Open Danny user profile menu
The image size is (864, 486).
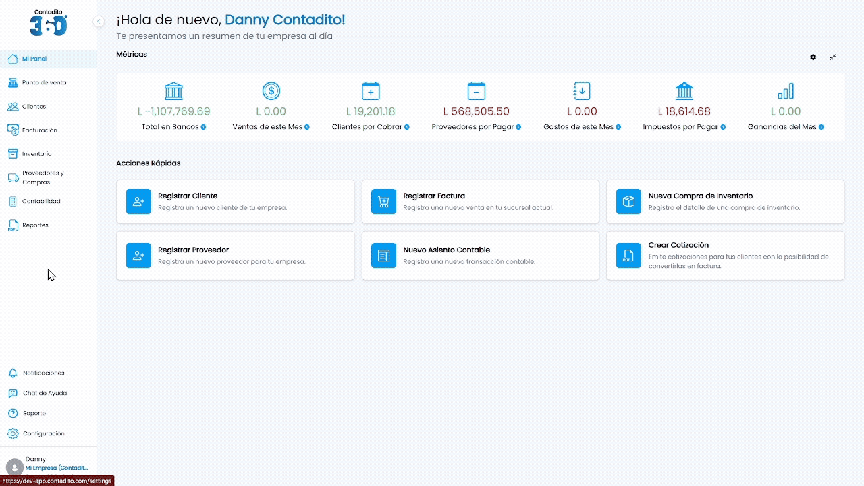48,464
